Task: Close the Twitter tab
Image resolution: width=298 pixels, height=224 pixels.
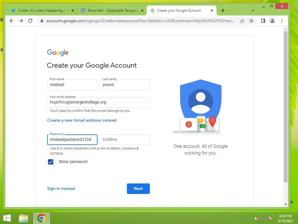Action: click(x=72, y=10)
